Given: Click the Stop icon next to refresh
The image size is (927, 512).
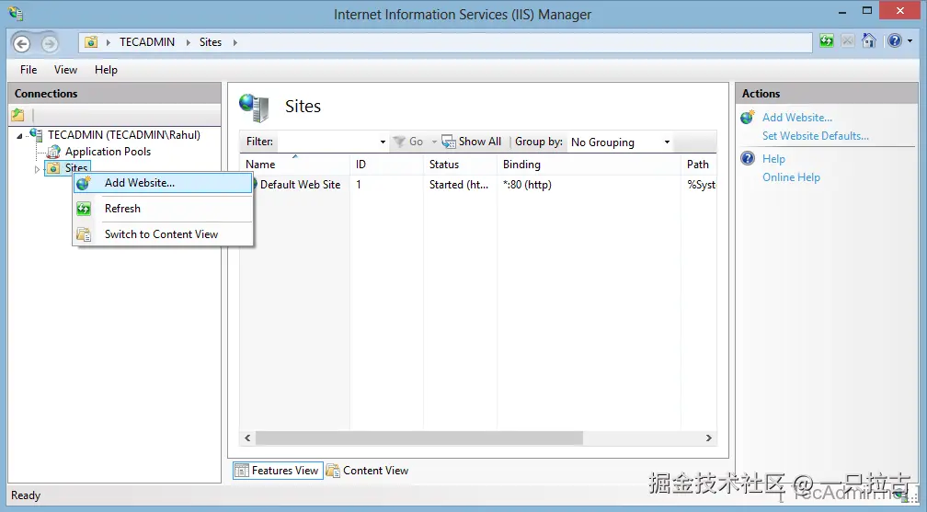Looking at the screenshot, I should pos(848,40).
